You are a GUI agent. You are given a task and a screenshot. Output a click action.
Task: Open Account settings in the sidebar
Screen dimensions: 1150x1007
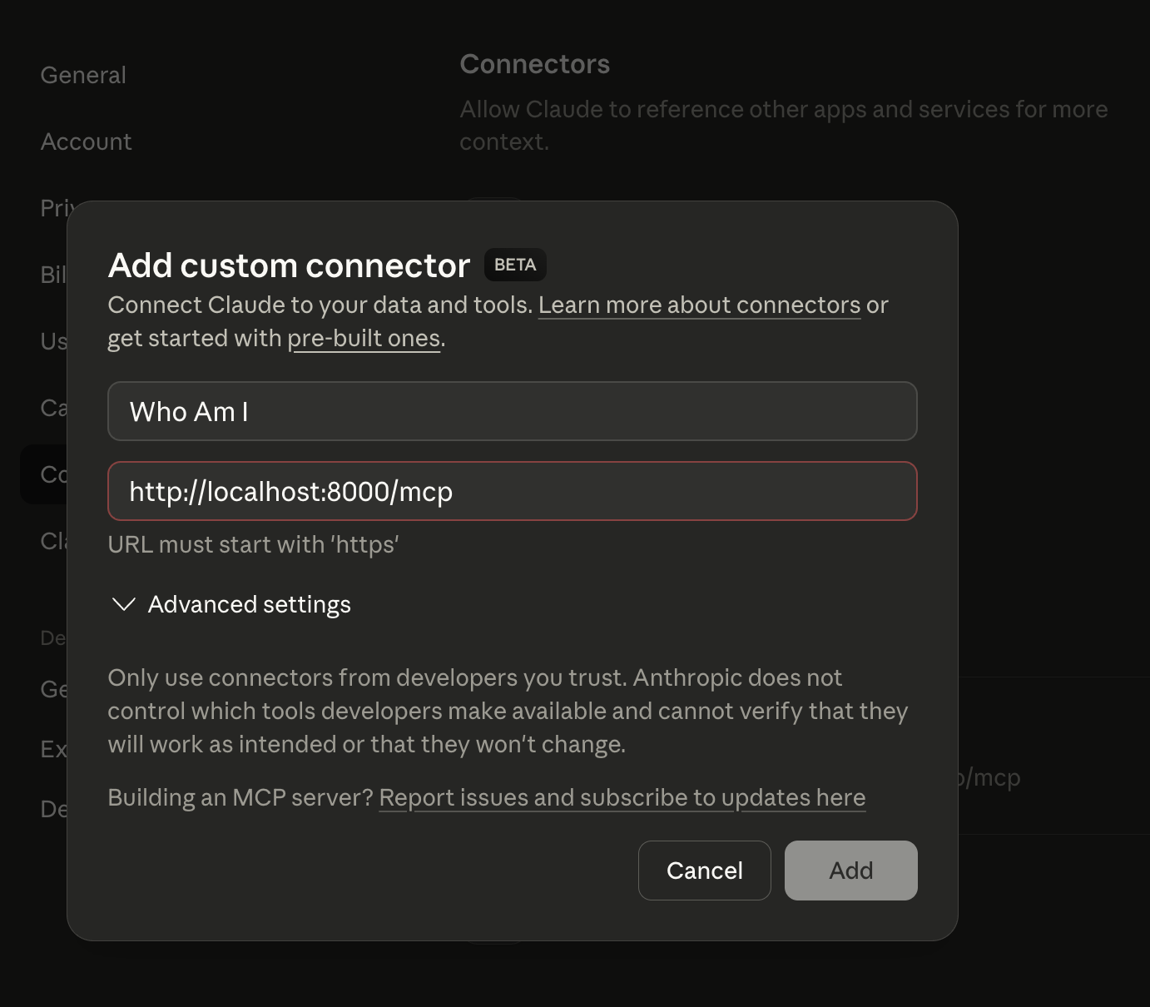click(86, 141)
